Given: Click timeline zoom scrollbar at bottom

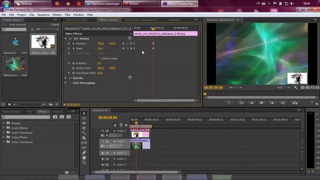Looking at the screenshot, I should (136, 172).
